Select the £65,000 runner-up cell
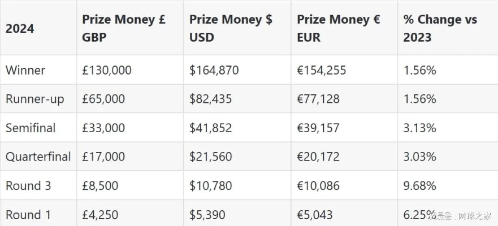 103,99
